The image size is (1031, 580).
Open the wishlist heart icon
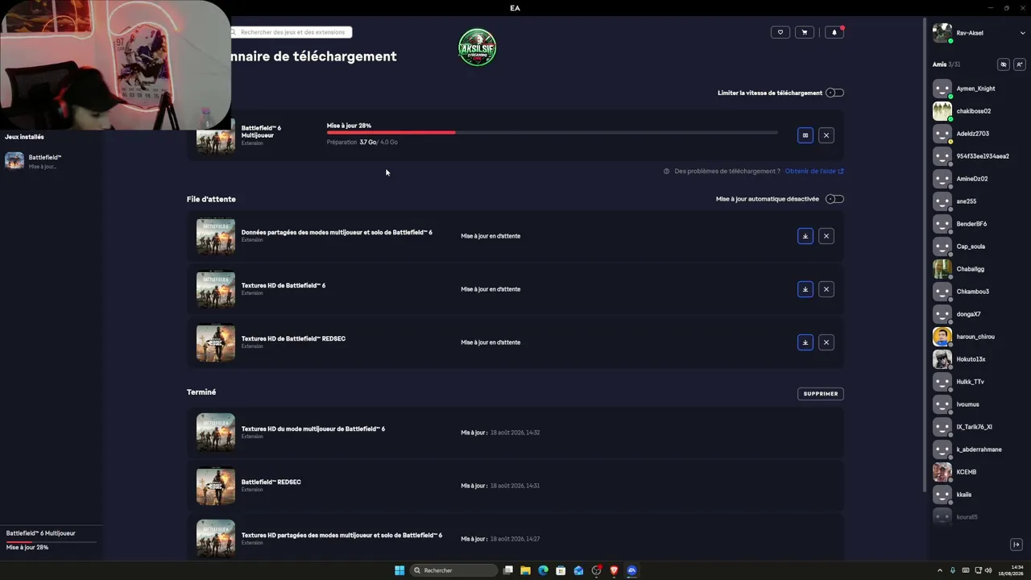(x=780, y=32)
